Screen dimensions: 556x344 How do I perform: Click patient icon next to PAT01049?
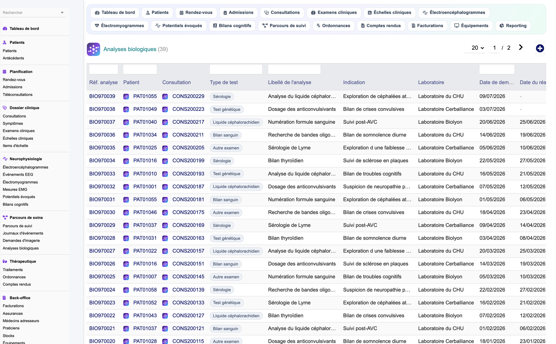126,109
